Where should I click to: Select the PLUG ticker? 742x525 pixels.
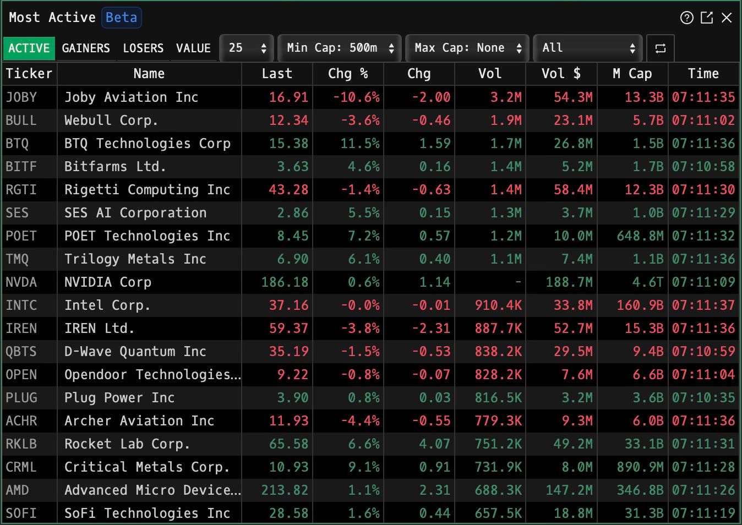pyautogui.click(x=21, y=398)
